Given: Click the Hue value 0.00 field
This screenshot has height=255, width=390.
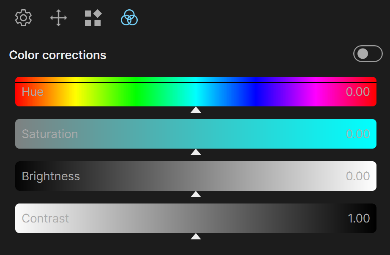Looking at the screenshot, I should point(357,92).
